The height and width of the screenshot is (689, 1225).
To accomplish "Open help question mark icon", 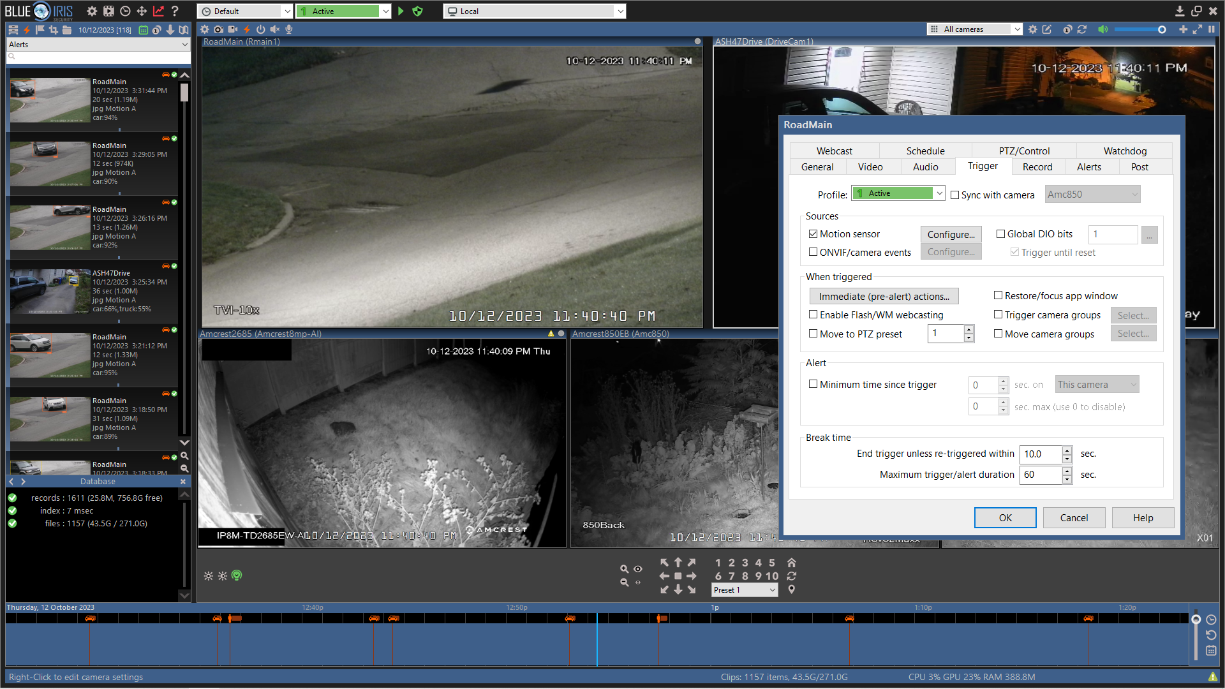I will [175, 11].
